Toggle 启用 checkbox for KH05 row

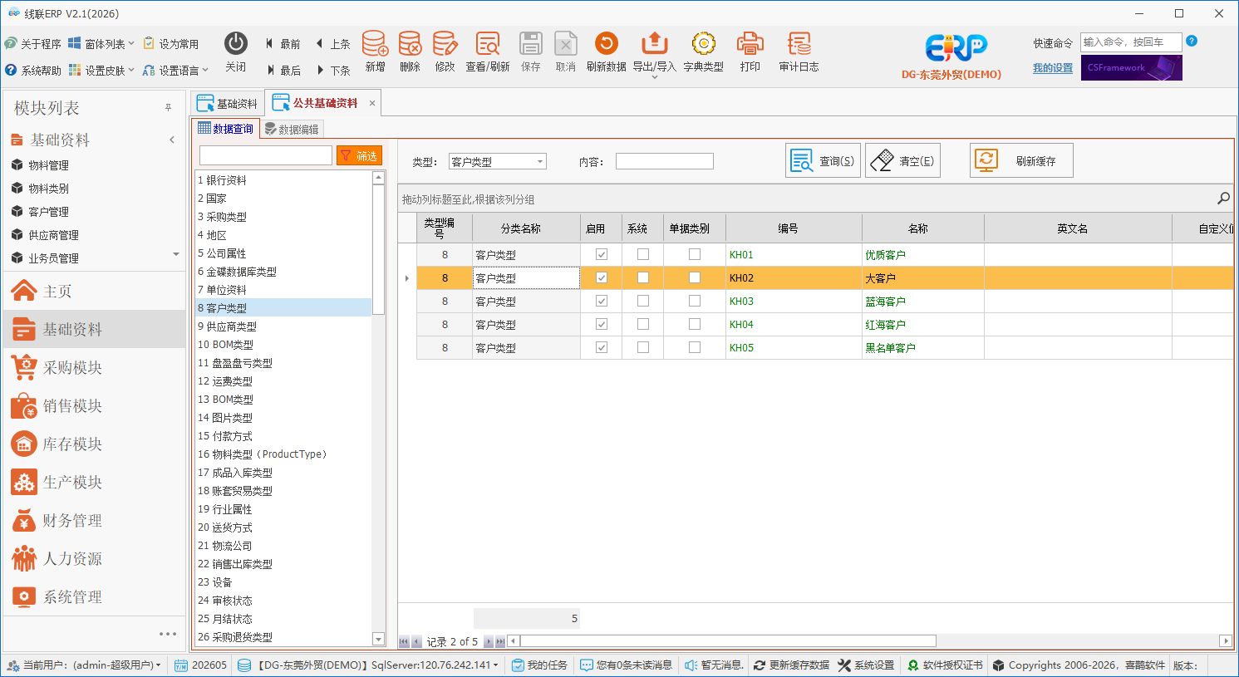602,347
